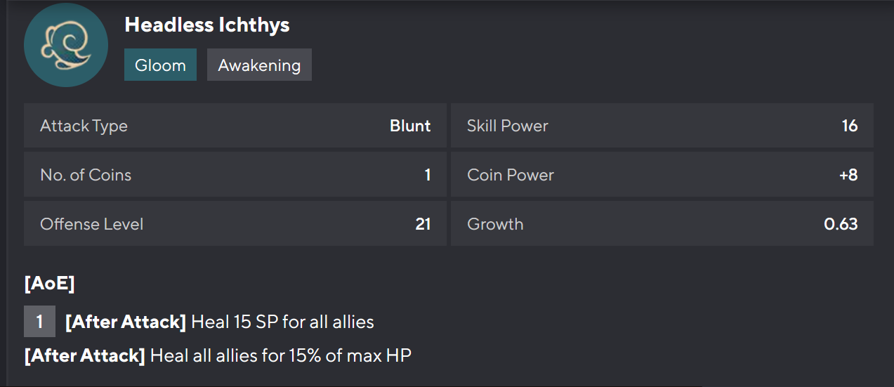The width and height of the screenshot is (894, 387).
Task: Click Heal 15 SP for all allies text
Action: coord(282,322)
